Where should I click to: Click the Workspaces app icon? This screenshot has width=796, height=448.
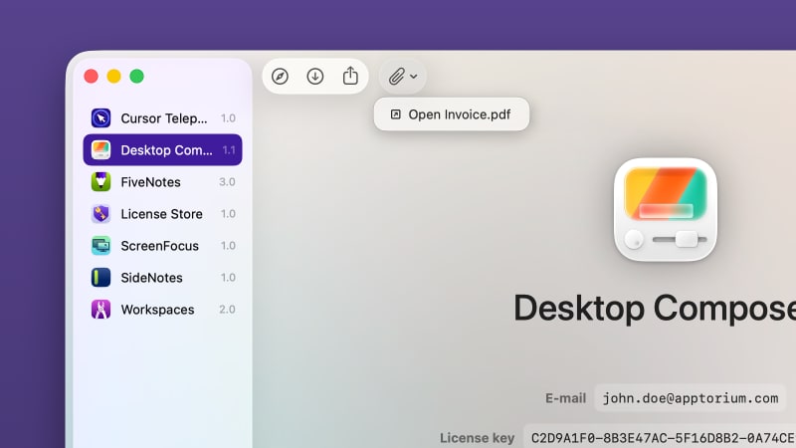tap(100, 310)
